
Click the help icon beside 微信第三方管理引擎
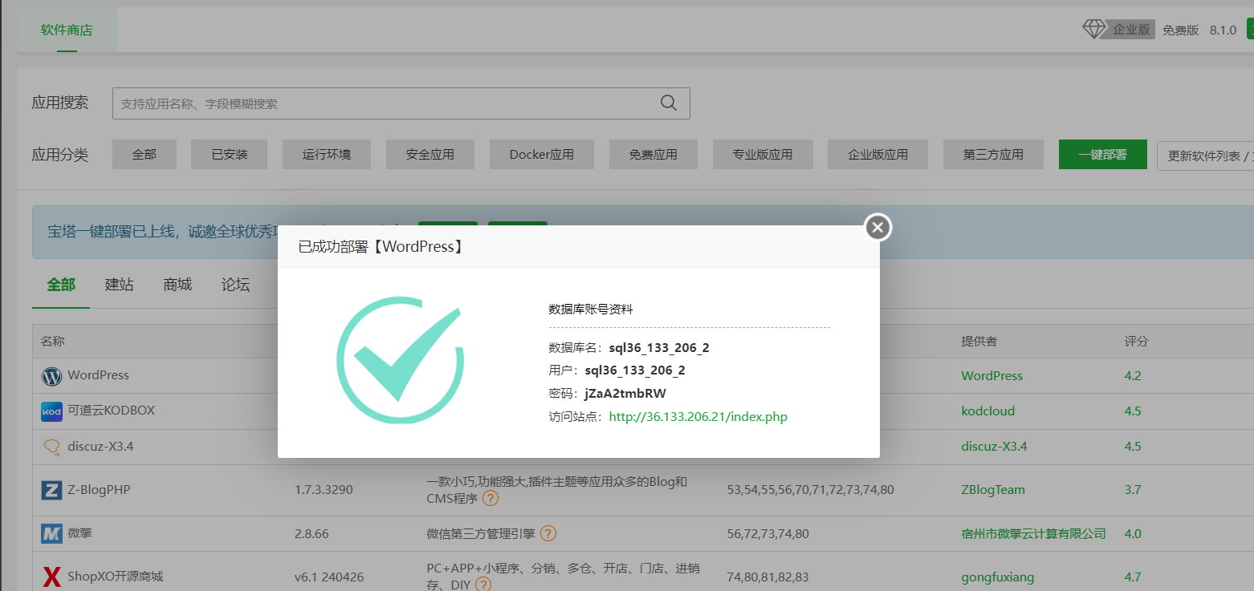[x=548, y=533]
